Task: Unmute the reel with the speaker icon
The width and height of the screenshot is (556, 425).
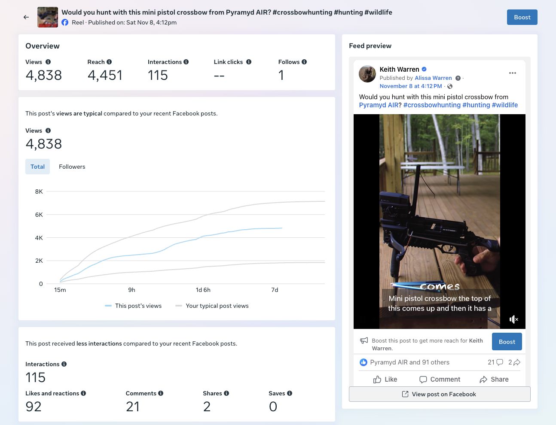Action: 513,319
